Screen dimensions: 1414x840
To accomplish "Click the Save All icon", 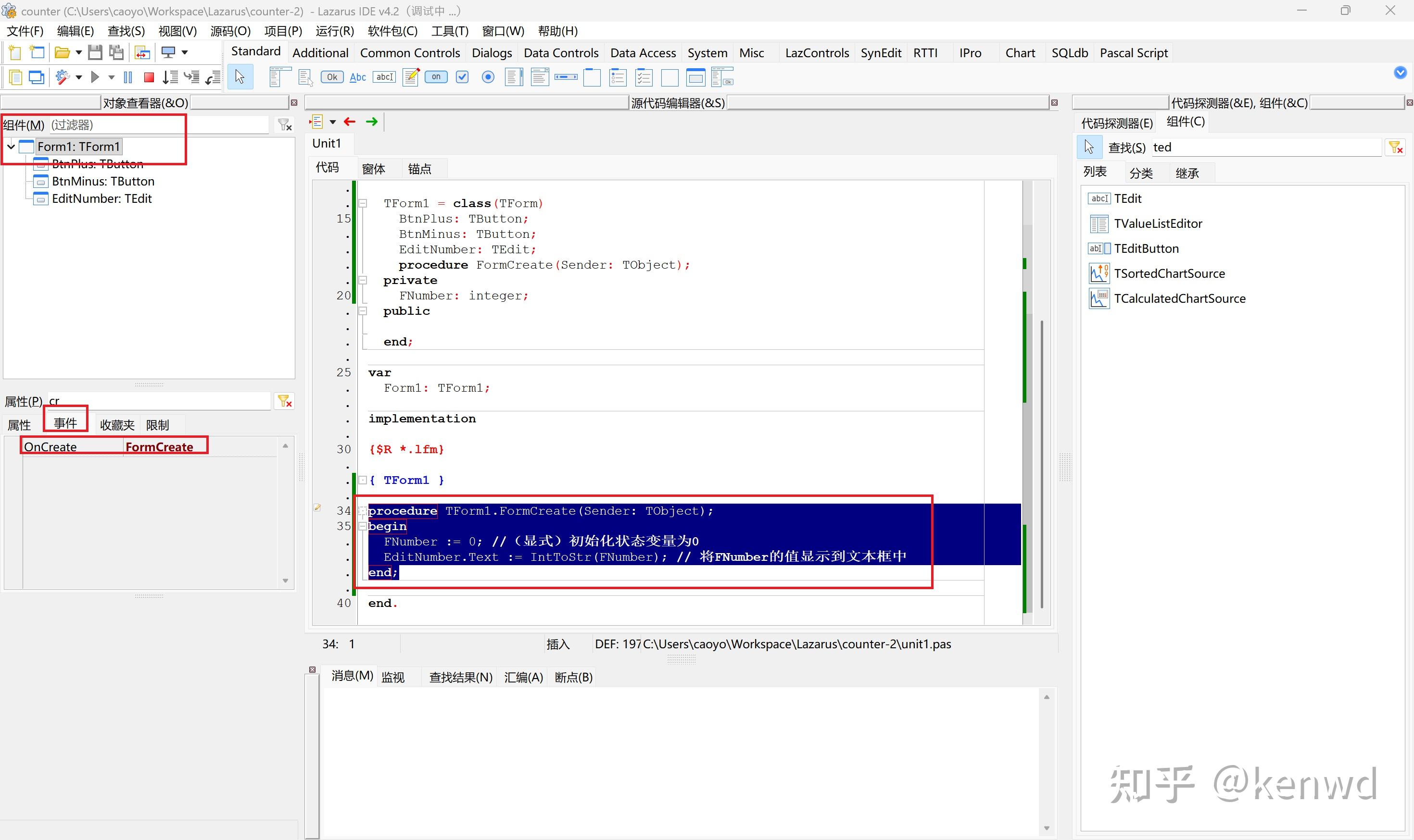I will click(117, 53).
